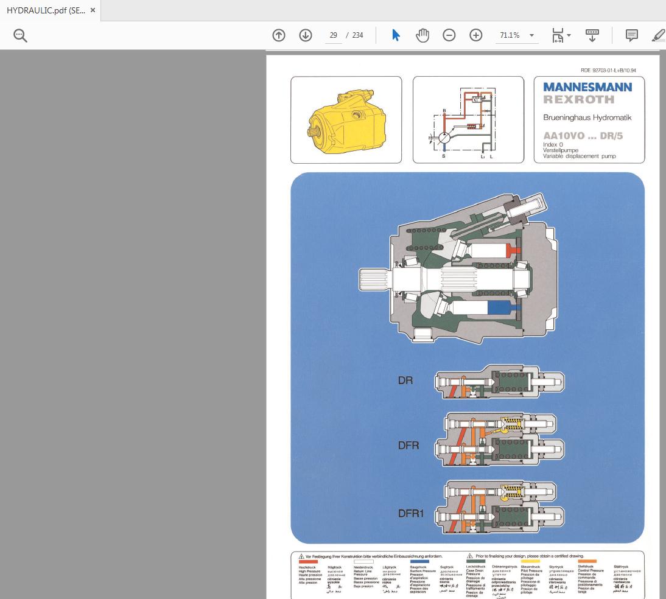Expand the page display options arrow

[569, 35]
